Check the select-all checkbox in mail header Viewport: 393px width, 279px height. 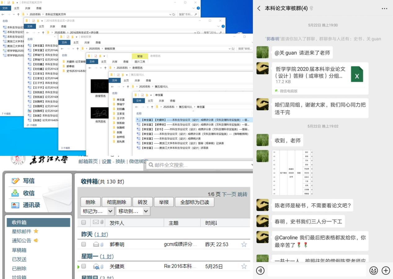pos(83,222)
